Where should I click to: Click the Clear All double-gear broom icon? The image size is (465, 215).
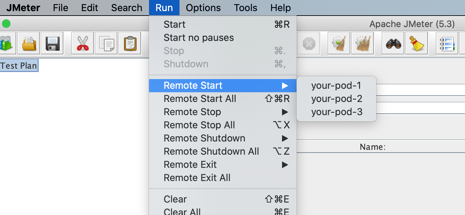click(362, 43)
